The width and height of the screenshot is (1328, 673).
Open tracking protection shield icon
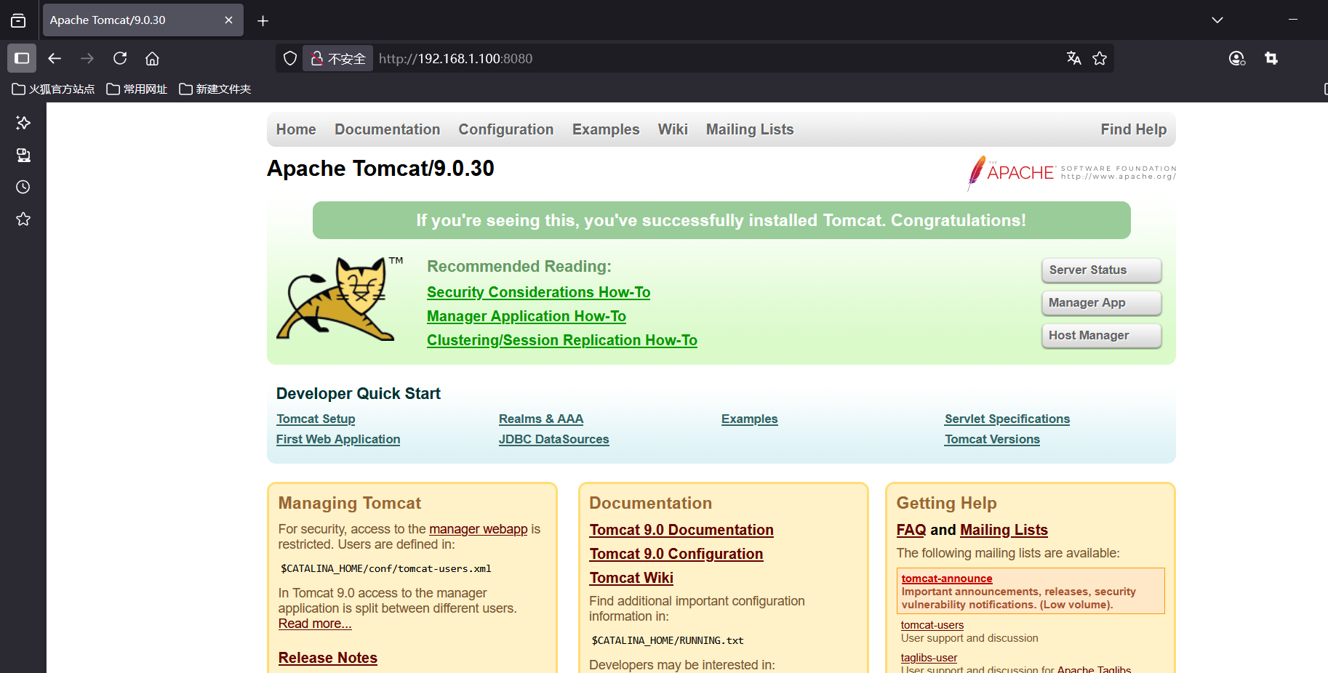pyautogui.click(x=290, y=58)
